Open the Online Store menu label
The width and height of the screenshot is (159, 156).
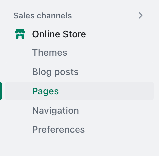pyautogui.click(x=59, y=34)
